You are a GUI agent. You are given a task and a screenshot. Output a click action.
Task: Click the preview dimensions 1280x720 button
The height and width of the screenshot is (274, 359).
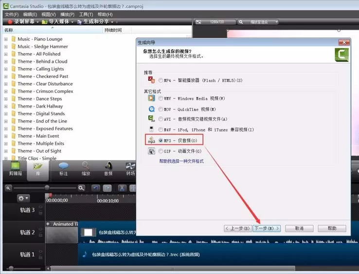pos(215,22)
